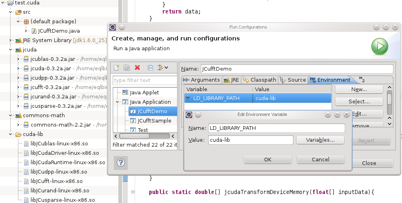
Task: Click the variable Name field LD_LIBRARY_PATH
Action: click(x=276, y=128)
